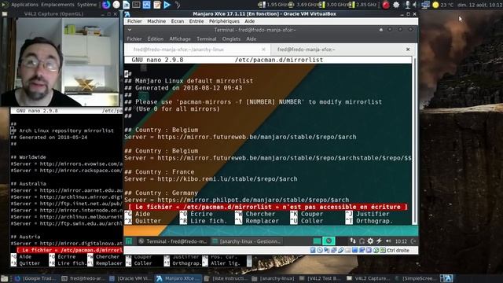Open the Emplacements menu in top panel
503x283 pixels.
click(x=57, y=5)
